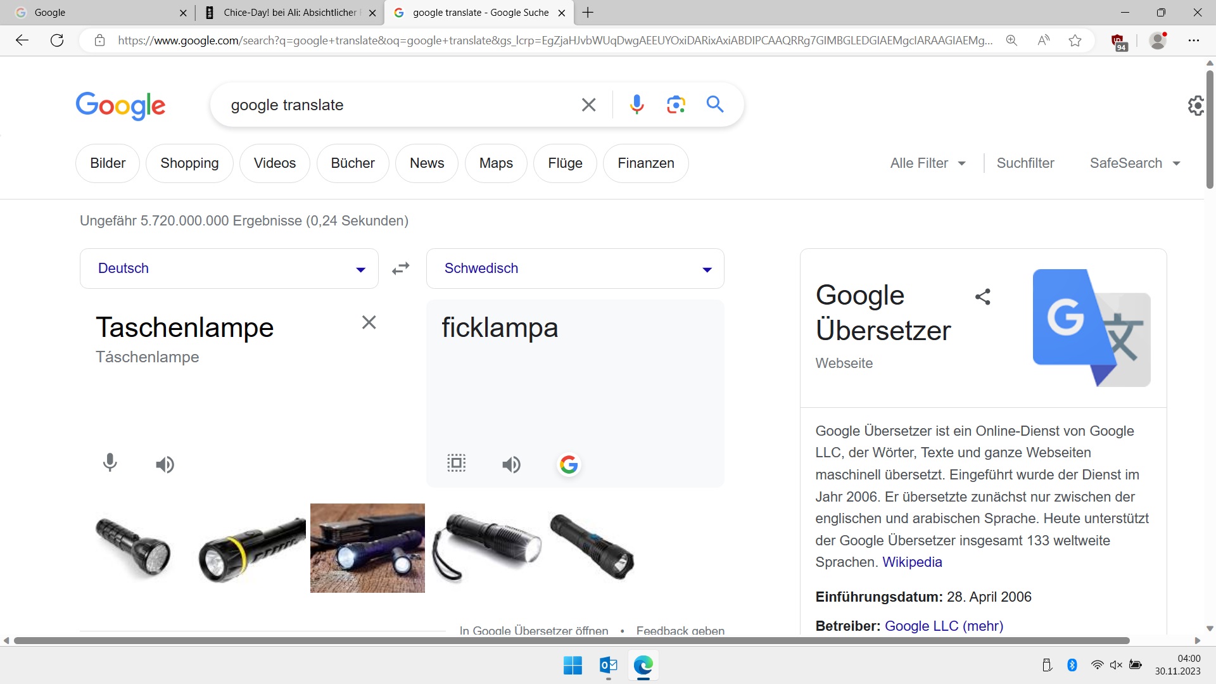Copy the translation ficklampa
The image size is (1216, 684).
click(x=456, y=463)
